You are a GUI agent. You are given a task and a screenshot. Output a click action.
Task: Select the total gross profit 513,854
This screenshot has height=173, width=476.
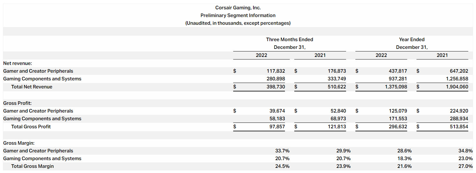458,127
